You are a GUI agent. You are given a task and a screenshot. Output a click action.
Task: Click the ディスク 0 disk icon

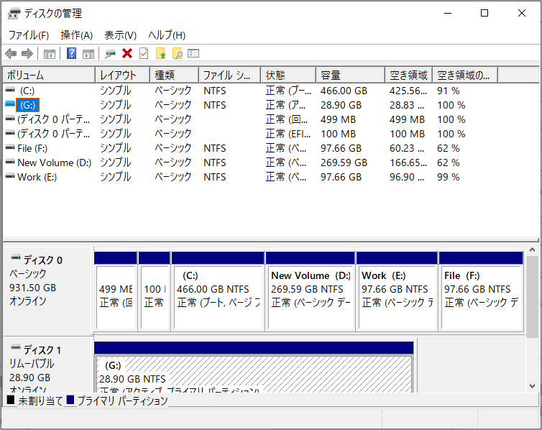point(16,257)
